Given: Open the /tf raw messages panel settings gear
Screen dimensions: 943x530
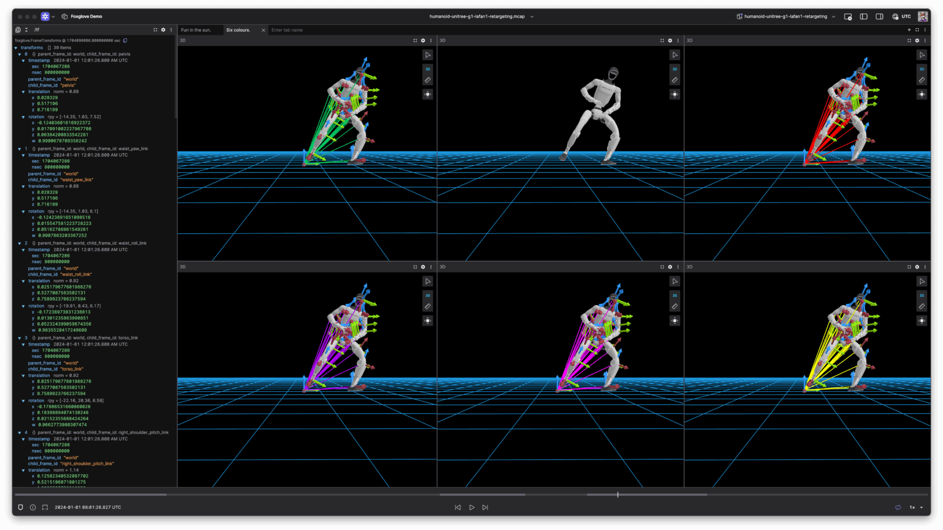Looking at the screenshot, I should coord(163,30).
